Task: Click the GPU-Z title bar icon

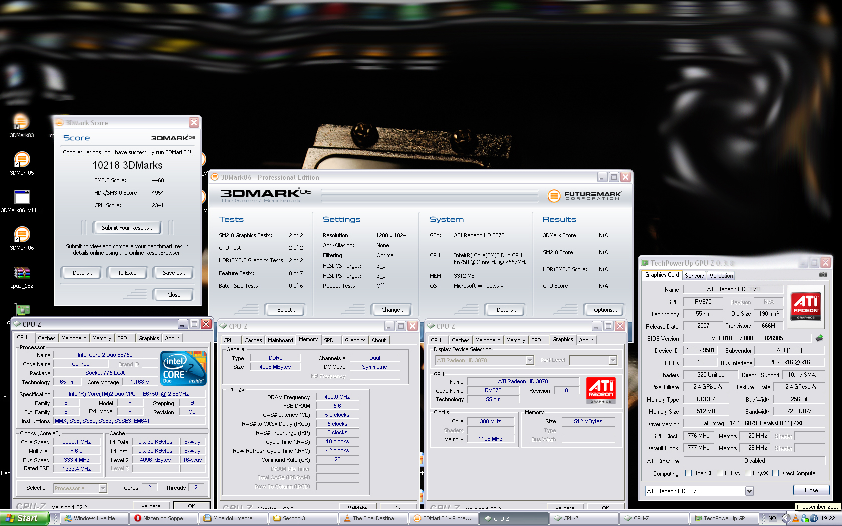Action: (x=645, y=262)
